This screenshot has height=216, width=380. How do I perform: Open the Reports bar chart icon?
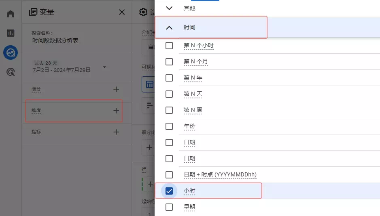11,33
